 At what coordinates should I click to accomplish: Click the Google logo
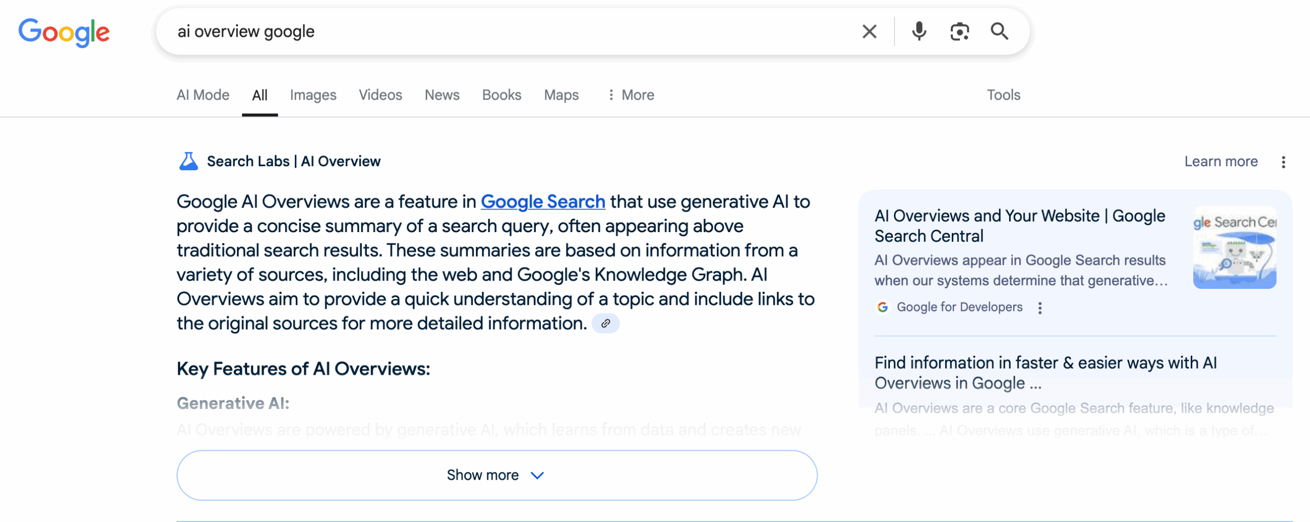pyautogui.click(x=64, y=32)
